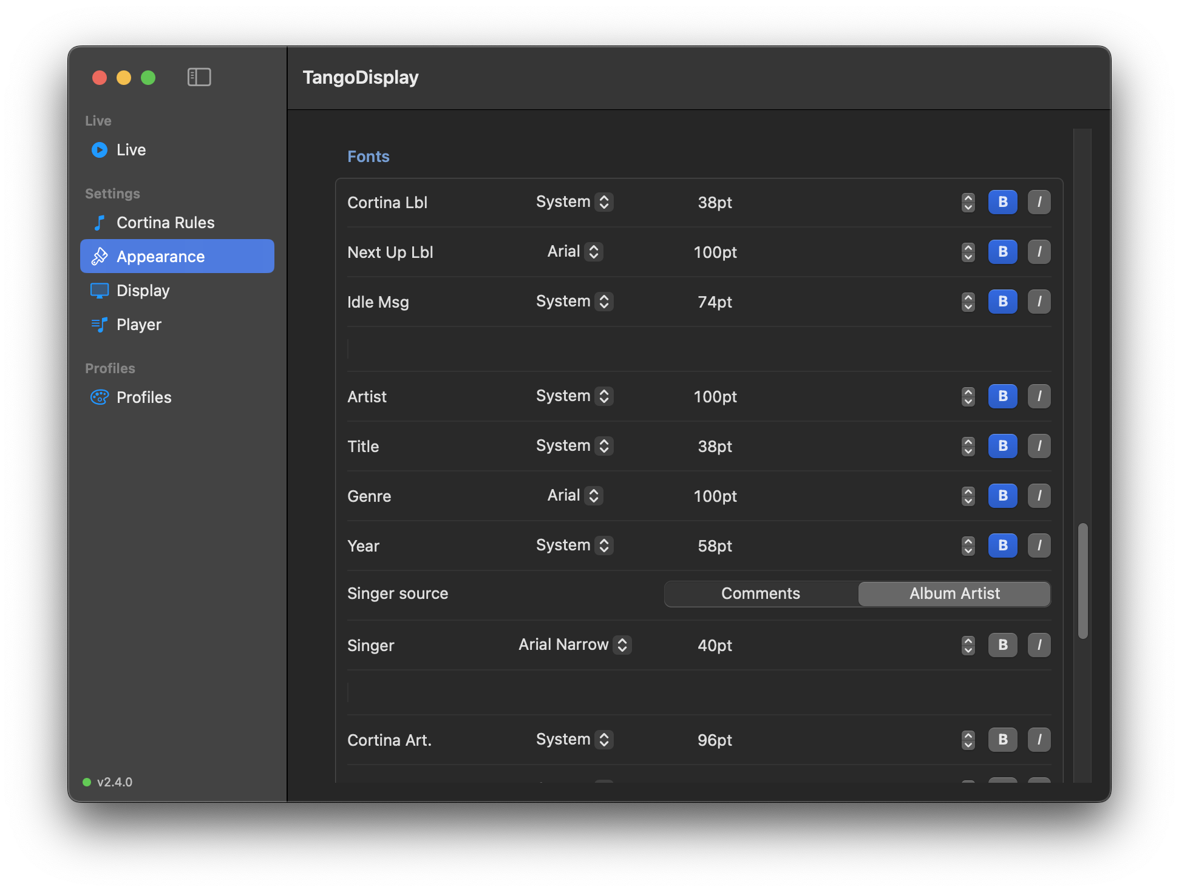Enable bold for Cortina Art.
The height and width of the screenshot is (892, 1179).
(1003, 740)
